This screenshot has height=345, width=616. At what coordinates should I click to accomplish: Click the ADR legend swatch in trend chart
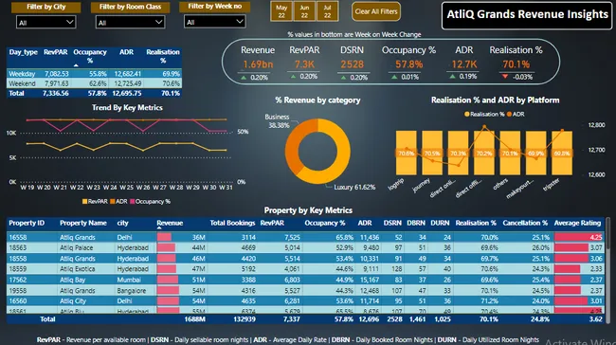(113, 202)
